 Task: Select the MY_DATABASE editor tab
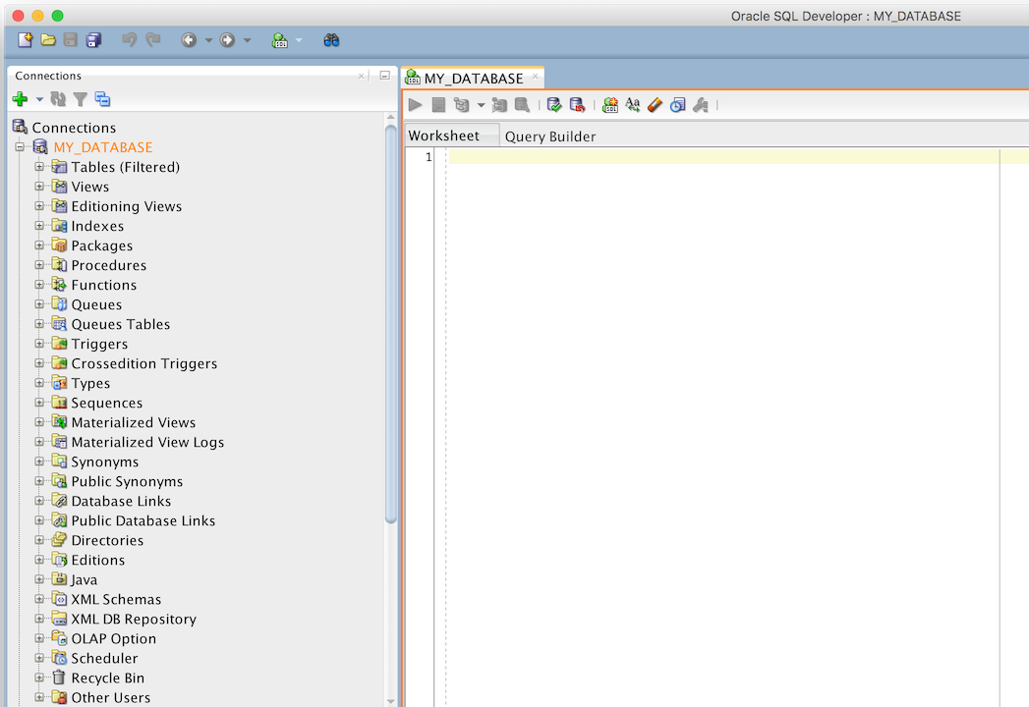point(473,78)
